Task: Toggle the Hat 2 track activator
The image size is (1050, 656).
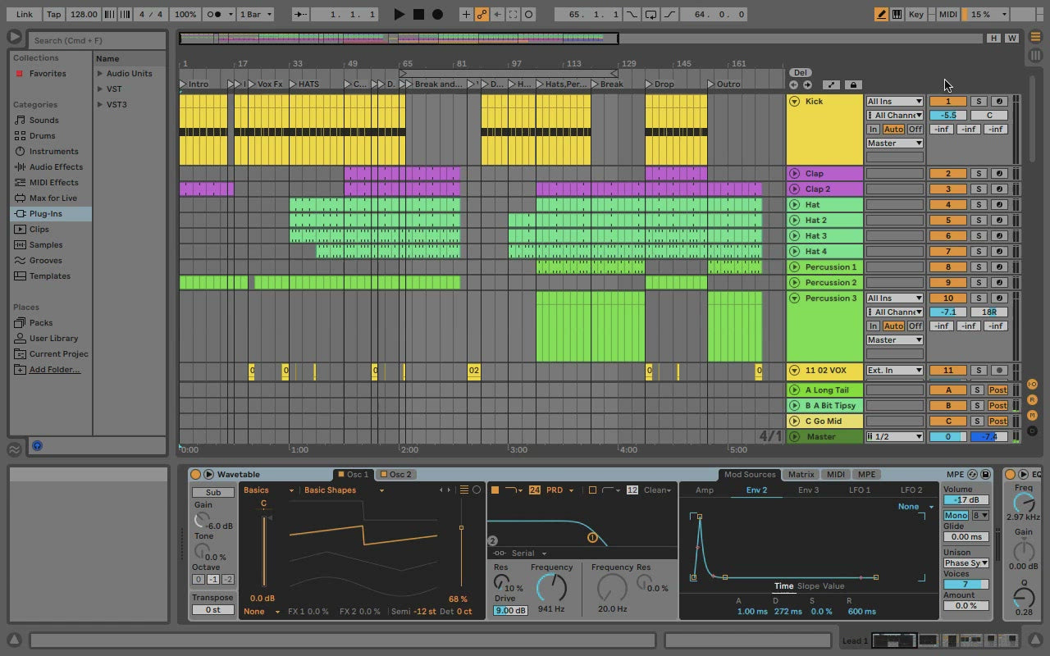Action: point(947,221)
